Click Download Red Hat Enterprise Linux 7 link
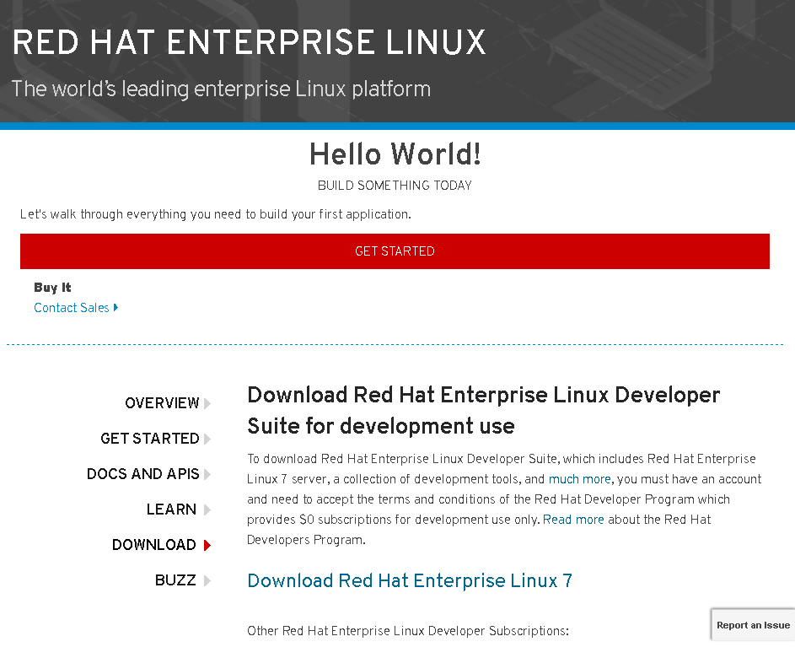 pyautogui.click(x=410, y=580)
